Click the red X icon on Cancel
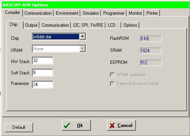This screenshot has width=190, height=136. pyautogui.click(x=112, y=125)
